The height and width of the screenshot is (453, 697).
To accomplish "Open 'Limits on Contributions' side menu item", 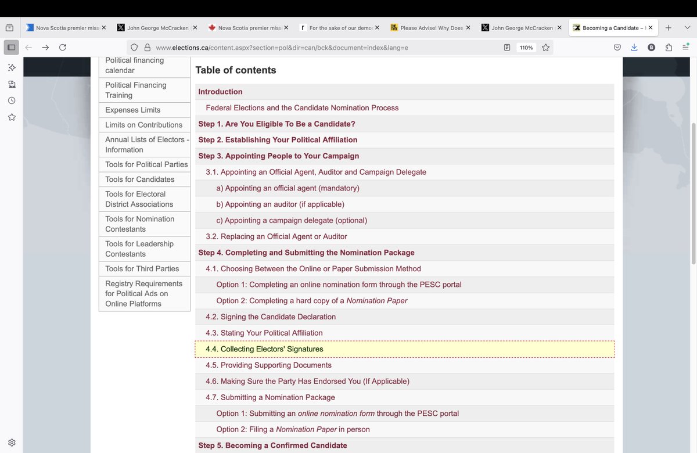I will tap(143, 125).
